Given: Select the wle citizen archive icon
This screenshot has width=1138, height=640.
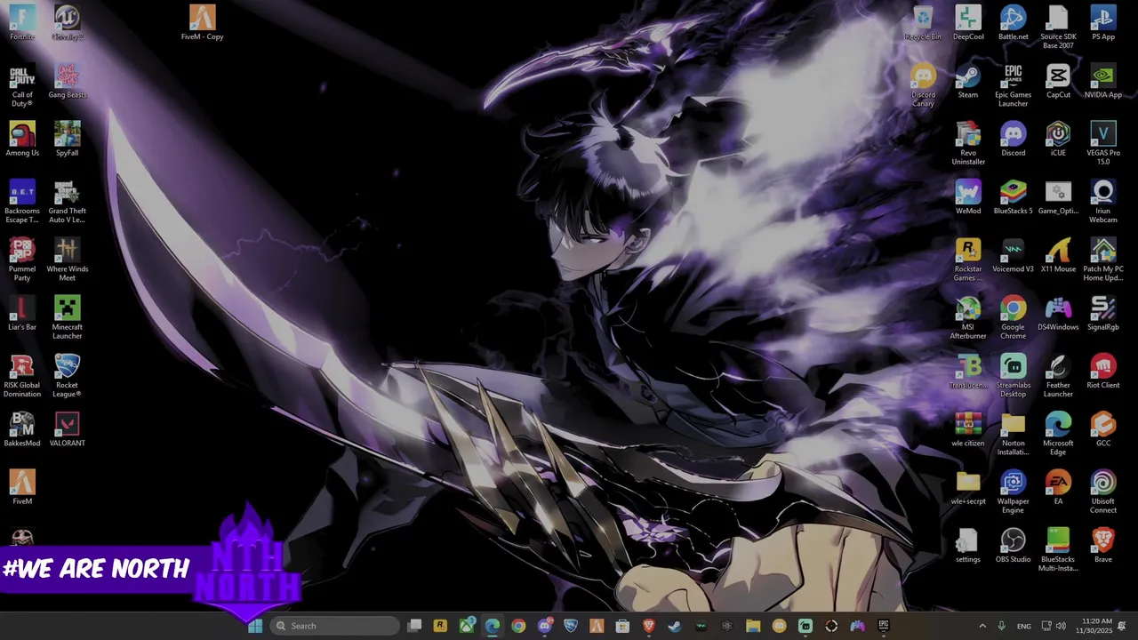Looking at the screenshot, I should click(968, 429).
